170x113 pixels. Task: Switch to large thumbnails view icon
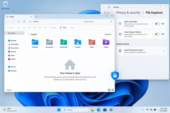pos(112,90)
